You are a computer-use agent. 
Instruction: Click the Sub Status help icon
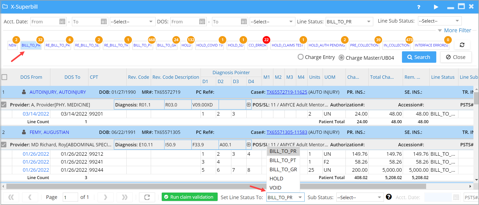[x=388, y=197]
